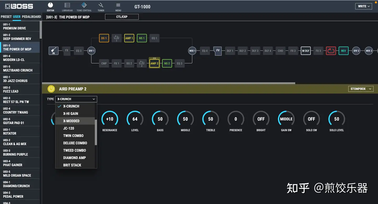Select the DIV 2 divider node
378x204 pixels.
(356, 51)
